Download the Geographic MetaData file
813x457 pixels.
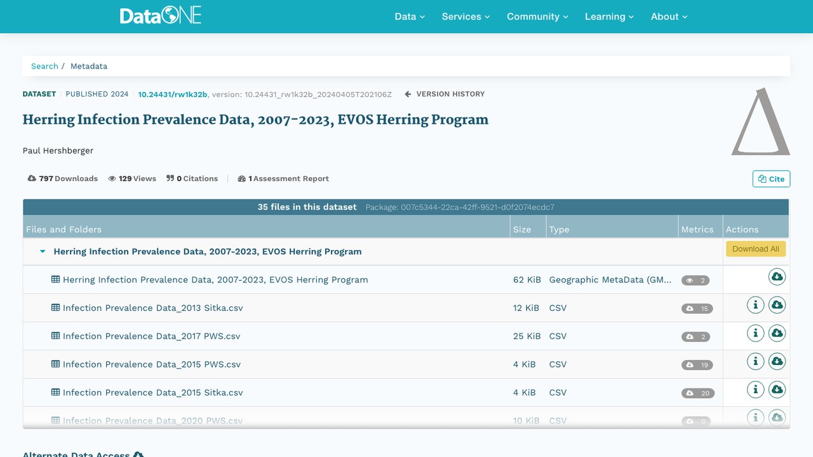(777, 277)
